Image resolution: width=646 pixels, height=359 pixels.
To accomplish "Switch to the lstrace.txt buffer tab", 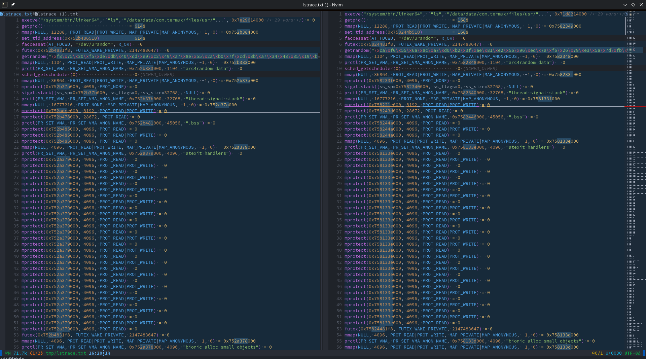I will pyautogui.click(x=17, y=14).
